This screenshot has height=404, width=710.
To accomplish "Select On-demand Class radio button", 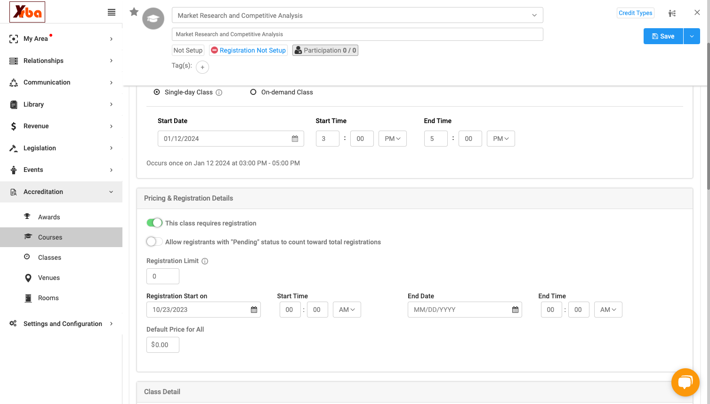I will (253, 92).
